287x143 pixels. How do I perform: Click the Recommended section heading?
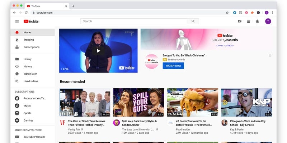[x=72, y=82]
